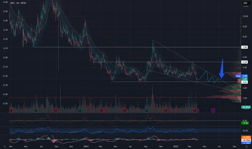Open the green earnings marker at September 2024

coord(147,111)
